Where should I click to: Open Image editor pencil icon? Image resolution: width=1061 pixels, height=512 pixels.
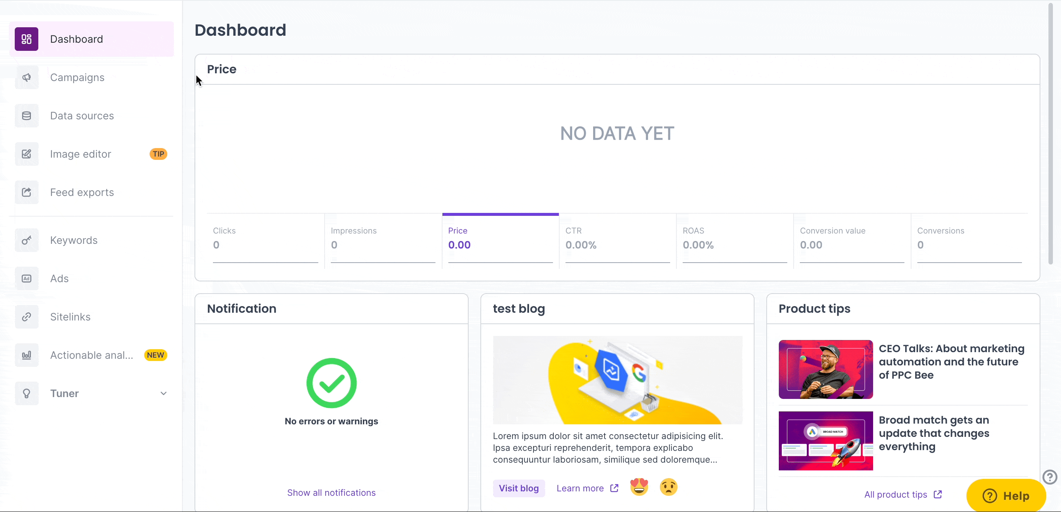tap(27, 154)
